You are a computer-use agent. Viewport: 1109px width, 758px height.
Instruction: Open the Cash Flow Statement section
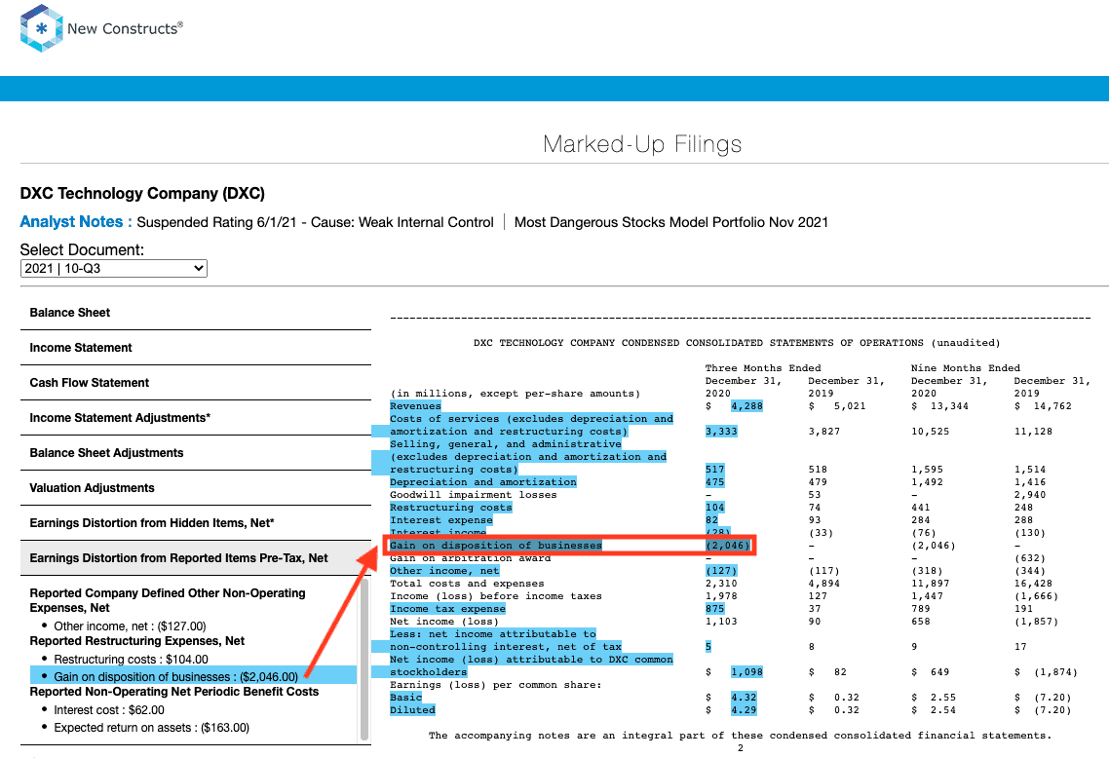pyautogui.click(x=196, y=383)
